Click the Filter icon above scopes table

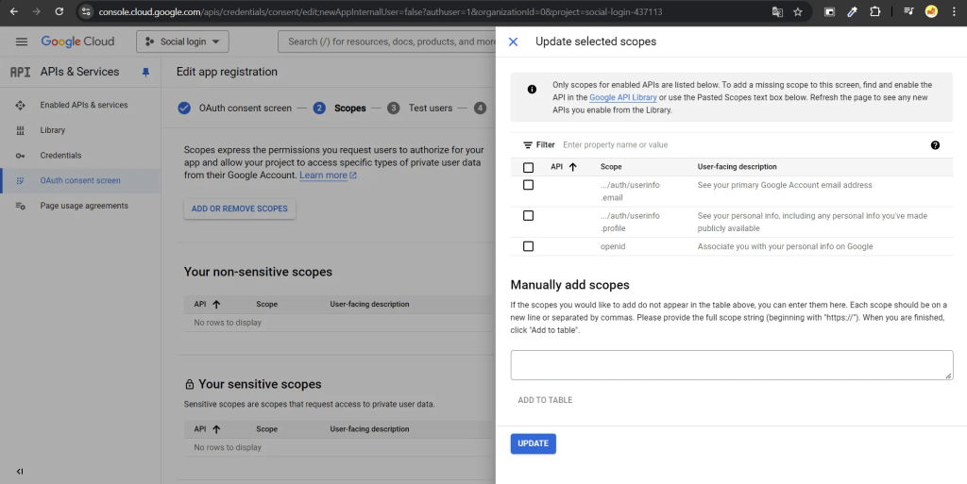(528, 145)
